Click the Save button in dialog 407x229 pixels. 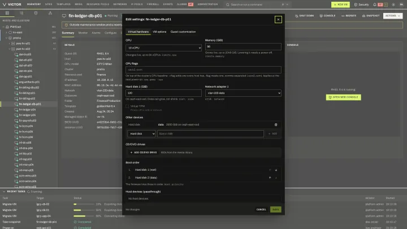tap(276, 210)
